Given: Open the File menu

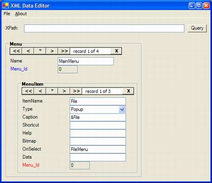Looking at the screenshot, I should (7, 14).
